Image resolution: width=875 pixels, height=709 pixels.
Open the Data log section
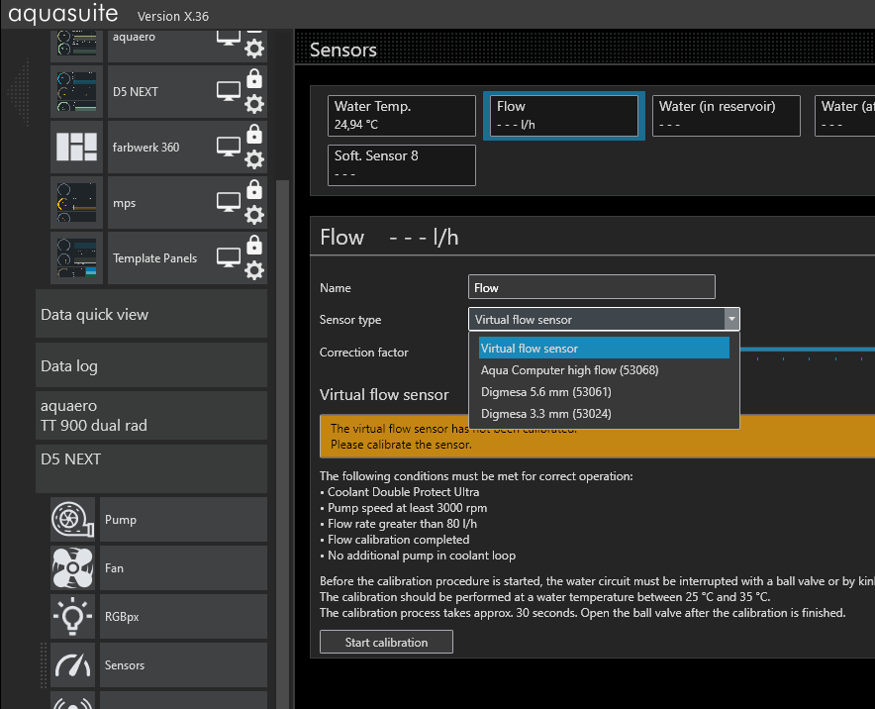click(151, 366)
